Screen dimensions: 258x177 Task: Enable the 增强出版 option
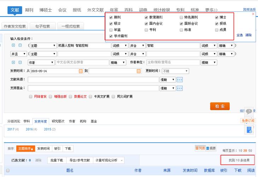51,97
